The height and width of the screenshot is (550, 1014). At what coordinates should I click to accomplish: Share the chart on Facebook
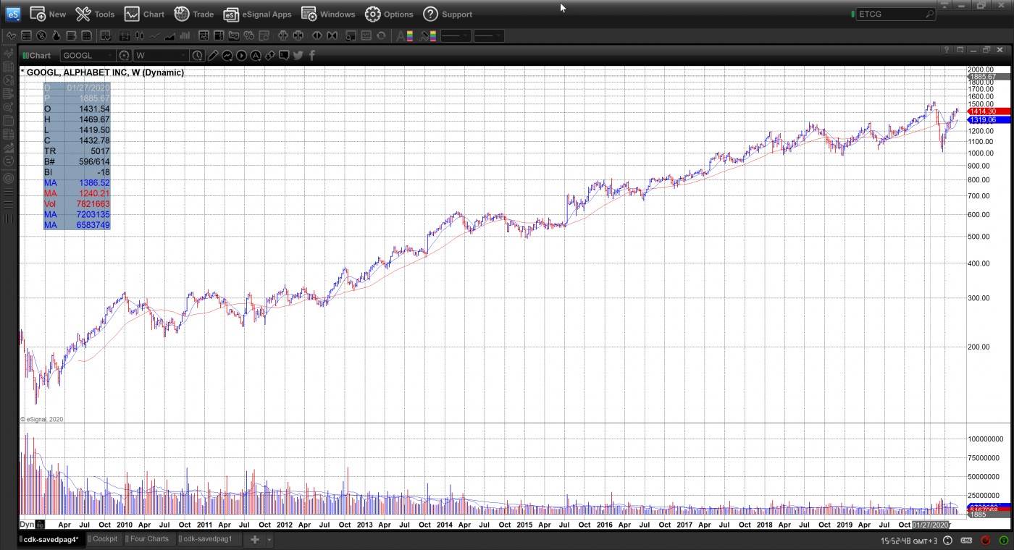click(312, 55)
